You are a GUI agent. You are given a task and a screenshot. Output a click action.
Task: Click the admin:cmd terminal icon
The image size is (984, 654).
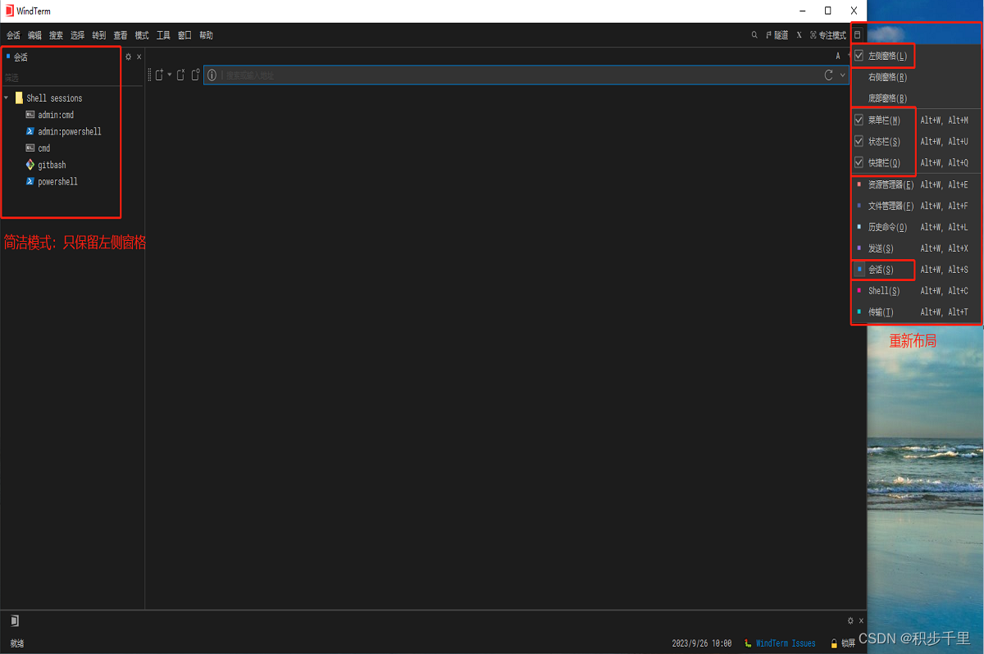coord(30,115)
